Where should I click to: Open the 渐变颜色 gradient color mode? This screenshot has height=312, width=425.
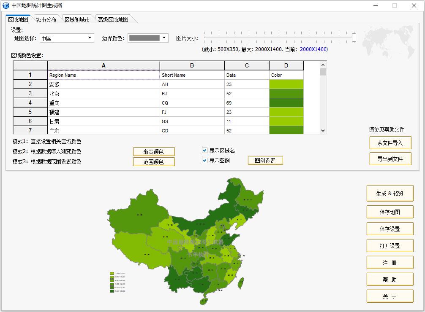click(155, 151)
